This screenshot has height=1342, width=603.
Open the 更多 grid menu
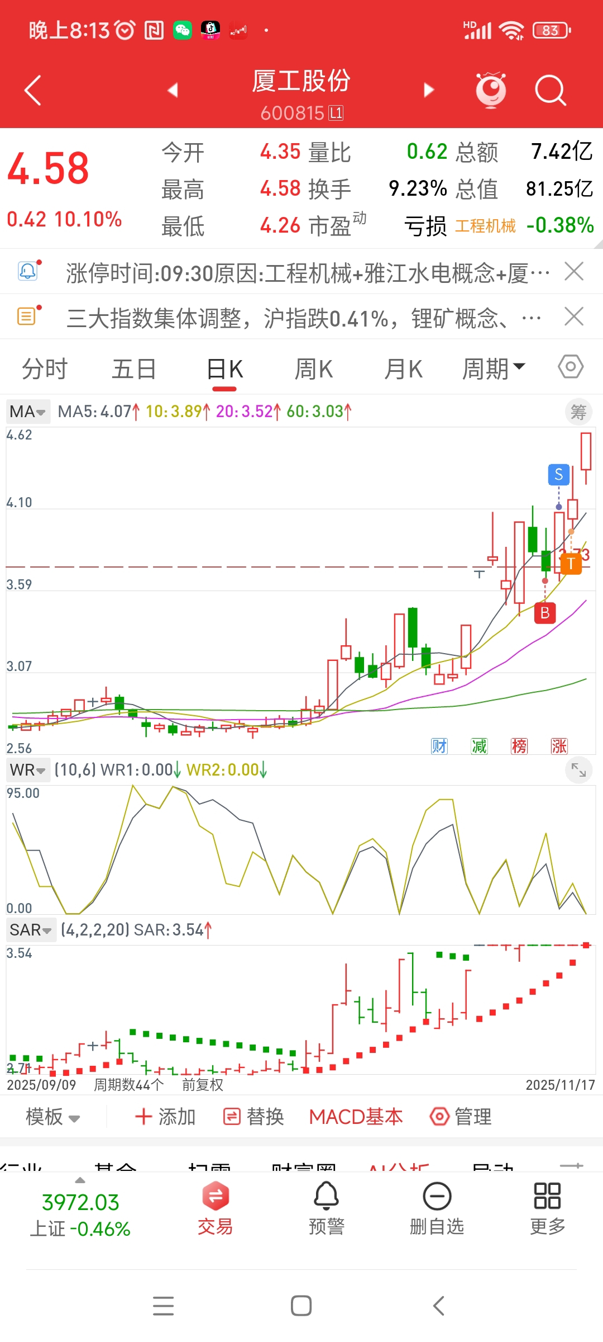pyautogui.click(x=548, y=1208)
